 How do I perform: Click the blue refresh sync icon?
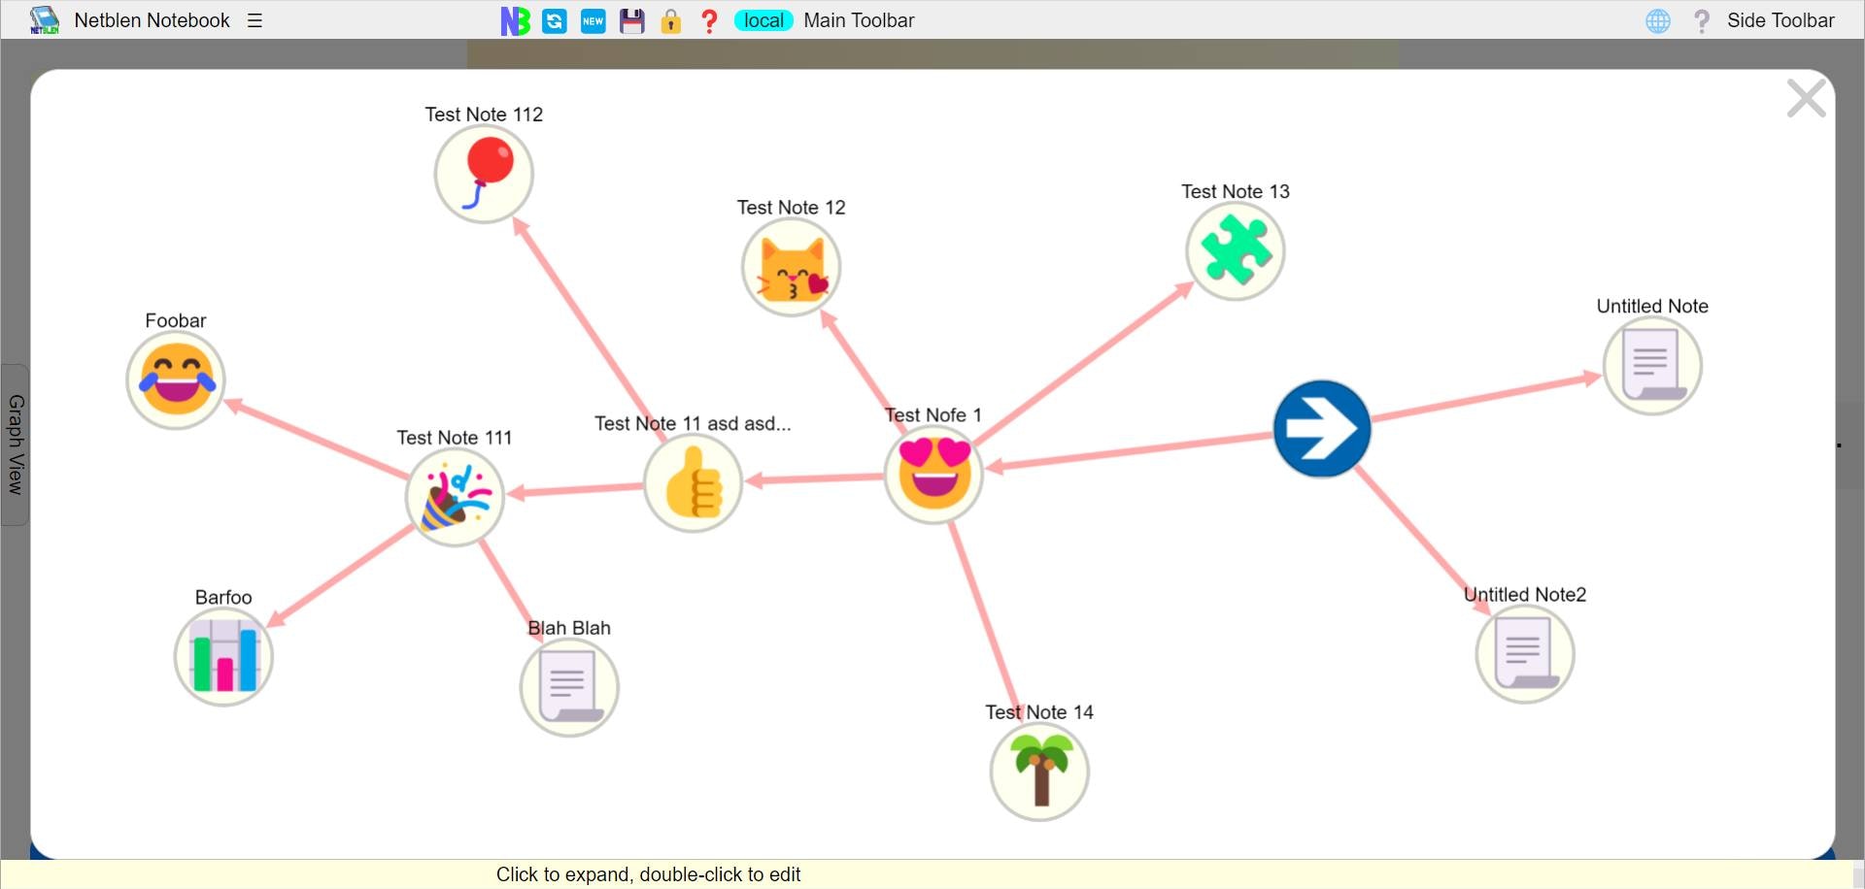[555, 20]
